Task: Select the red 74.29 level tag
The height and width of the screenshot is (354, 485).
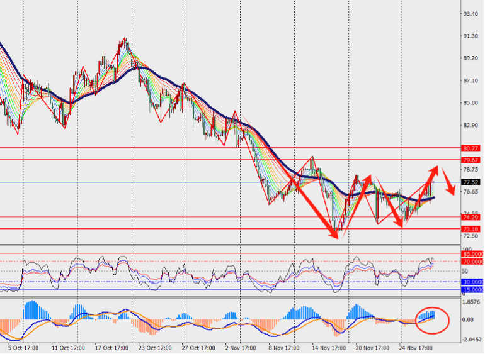Action: coord(471,218)
